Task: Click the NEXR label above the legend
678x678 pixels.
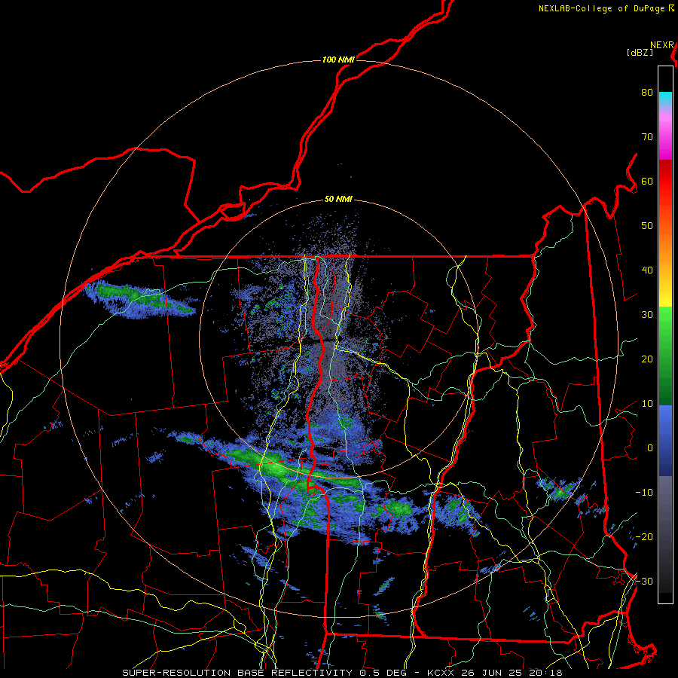Action: click(662, 45)
